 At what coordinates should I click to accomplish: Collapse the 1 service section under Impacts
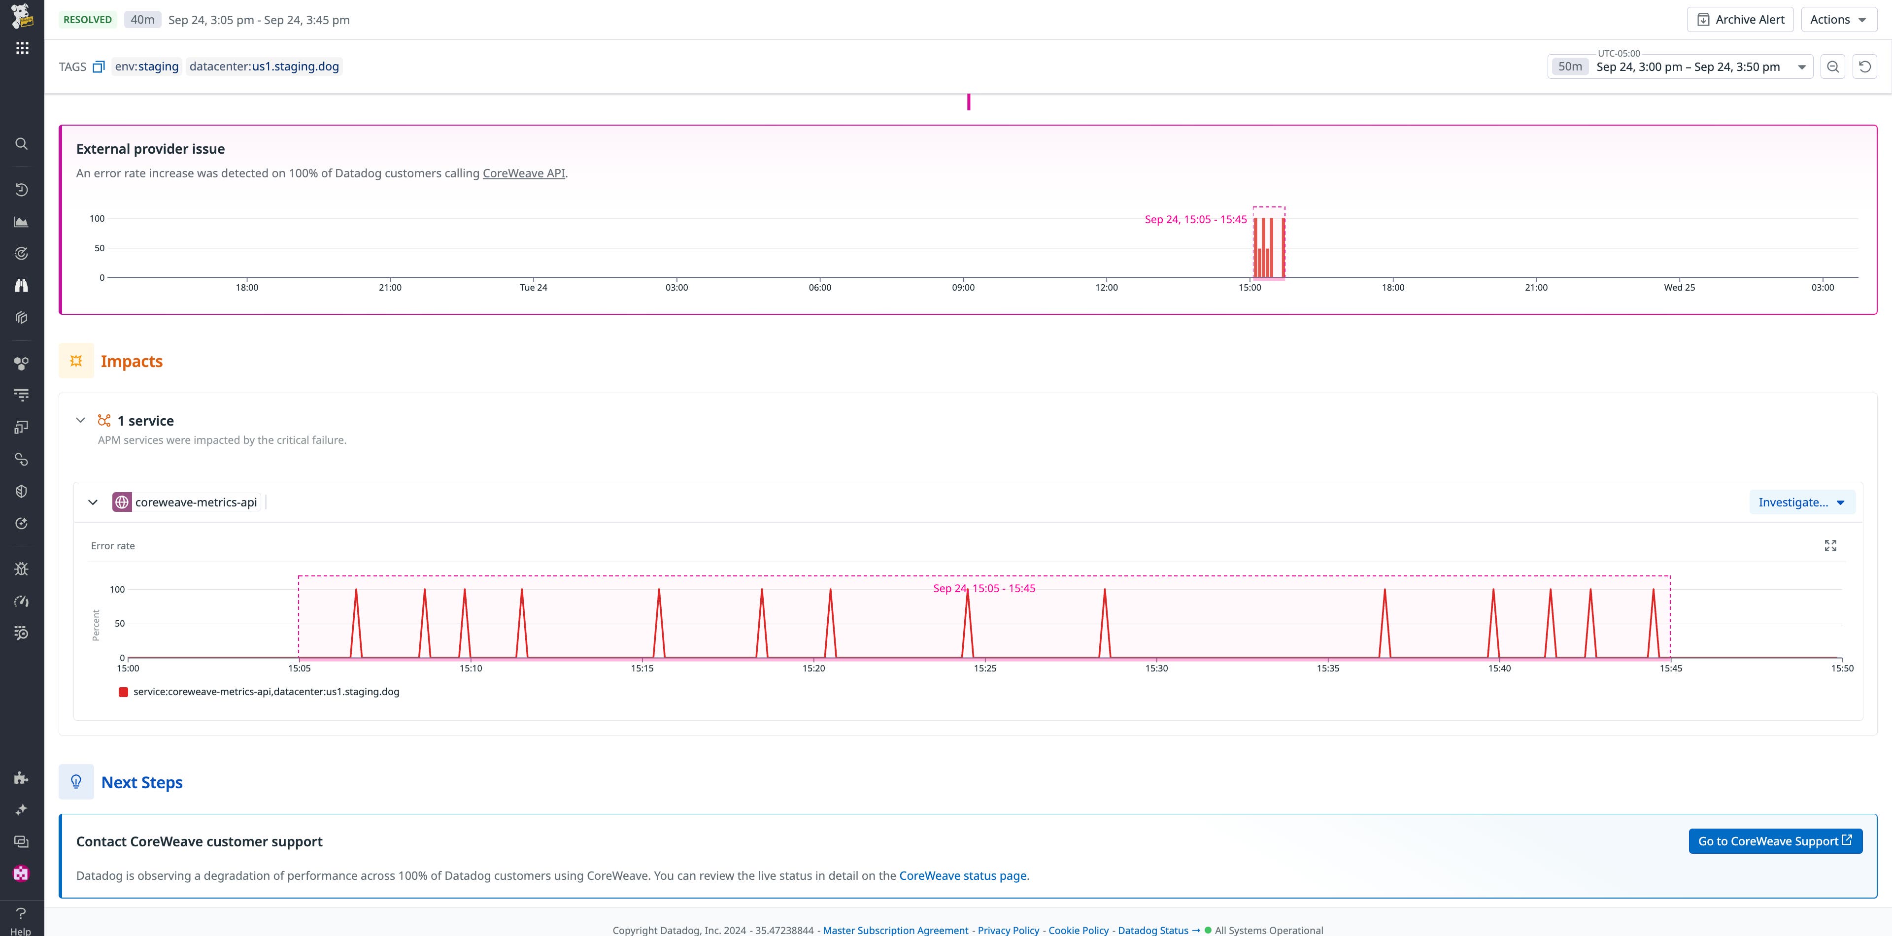point(81,420)
